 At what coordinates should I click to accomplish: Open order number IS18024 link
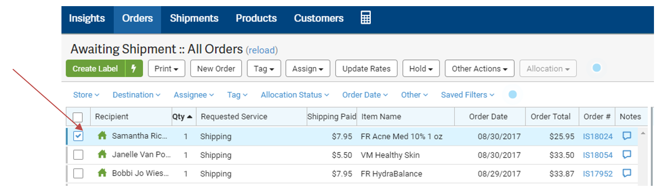pos(598,136)
